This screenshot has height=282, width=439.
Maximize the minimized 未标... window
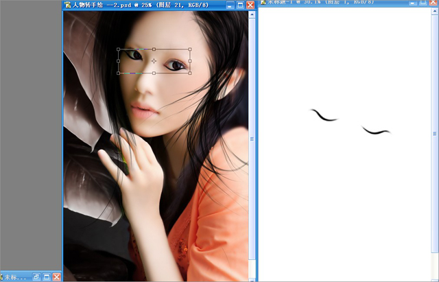tap(47, 277)
